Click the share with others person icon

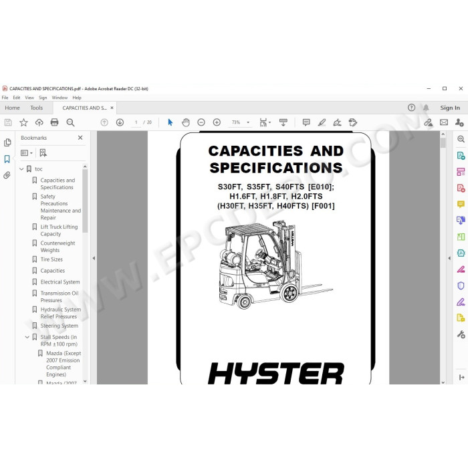coord(459,122)
